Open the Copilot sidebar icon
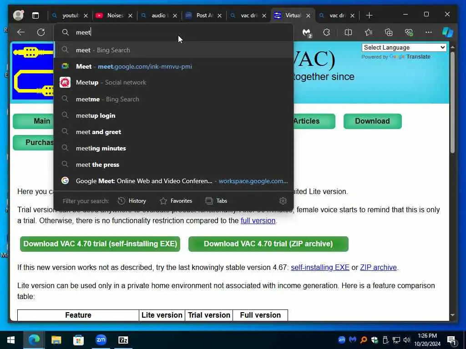 (448, 32)
